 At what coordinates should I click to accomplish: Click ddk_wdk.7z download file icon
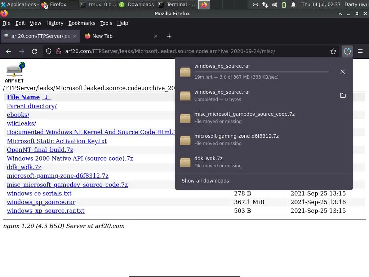[x=185, y=162]
